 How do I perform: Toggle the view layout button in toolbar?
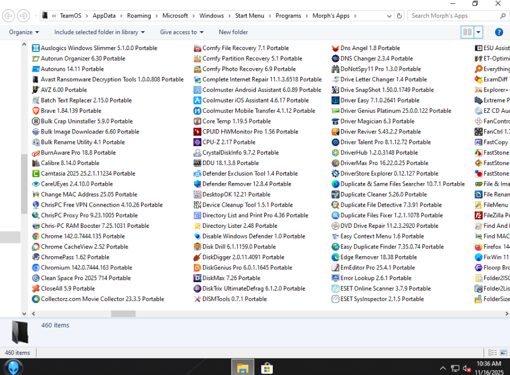(x=467, y=32)
